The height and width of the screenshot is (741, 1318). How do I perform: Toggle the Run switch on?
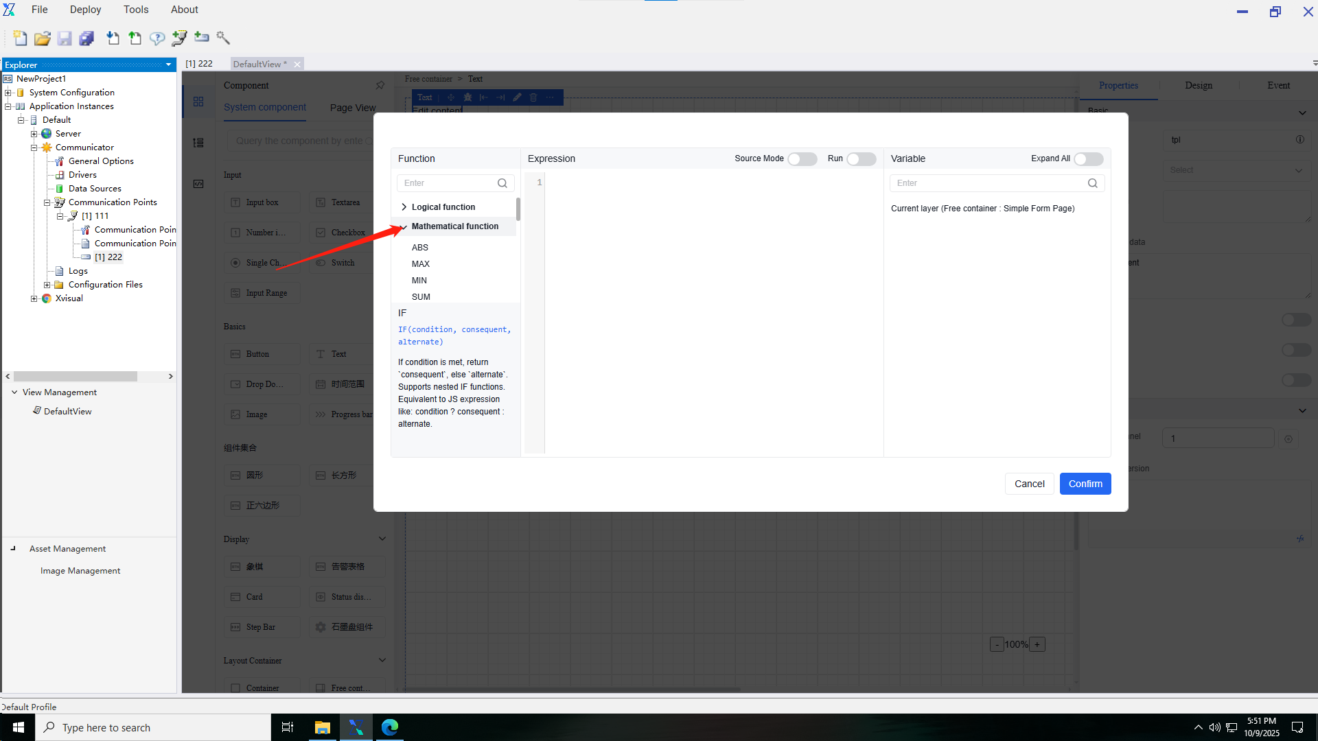[861, 158]
